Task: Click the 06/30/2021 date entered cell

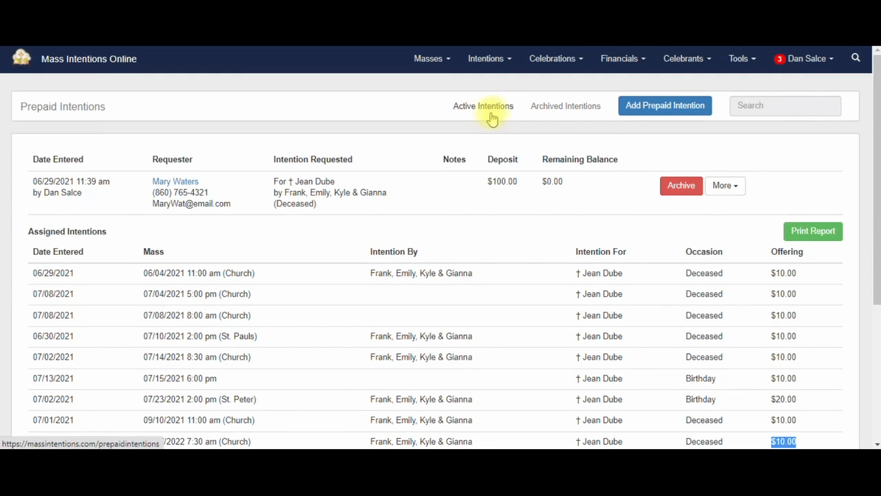Action: pyautogui.click(x=53, y=336)
